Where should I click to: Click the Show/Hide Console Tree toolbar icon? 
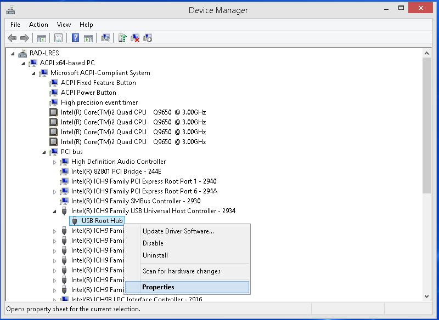pyautogui.click(x=41, y=38)
